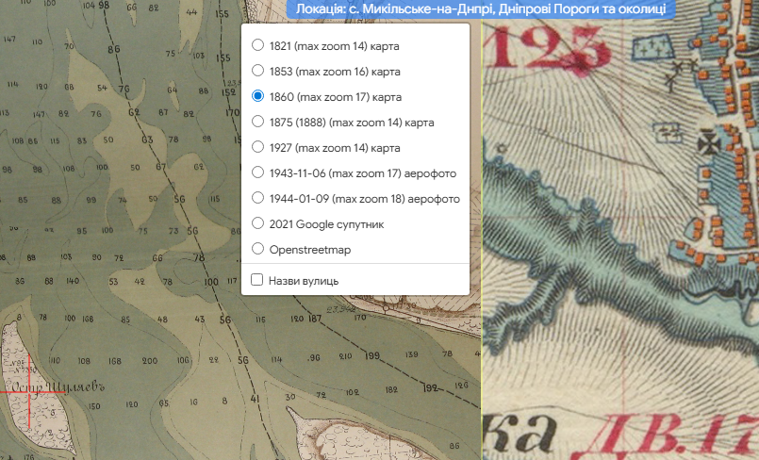The width and height of the screenshot is (759, 460).
Task: Click the red cross marker on Шуляєв island
Action: coord(29,391)
